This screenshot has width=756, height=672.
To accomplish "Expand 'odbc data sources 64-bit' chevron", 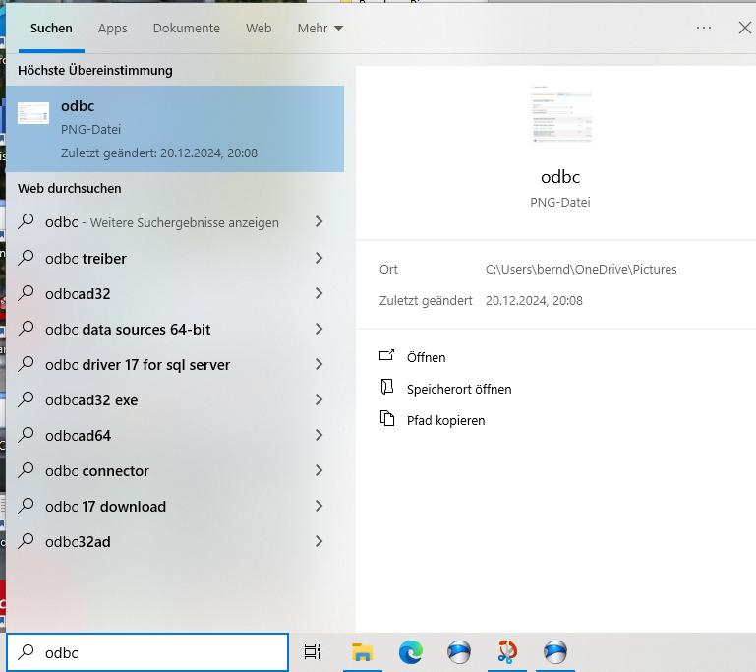I will click(x=319, y=329).
